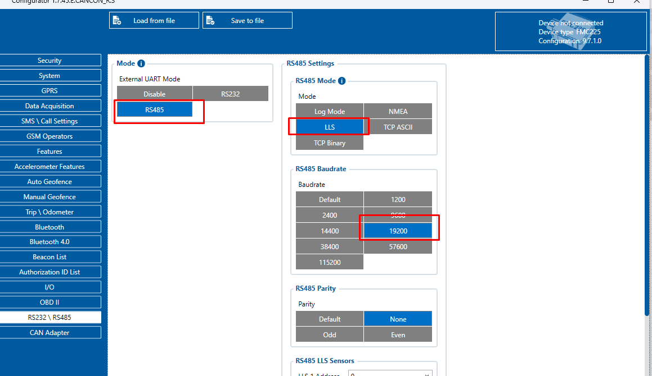
Task: Click the RS485 Mode info icon
Action: (341, 81)
